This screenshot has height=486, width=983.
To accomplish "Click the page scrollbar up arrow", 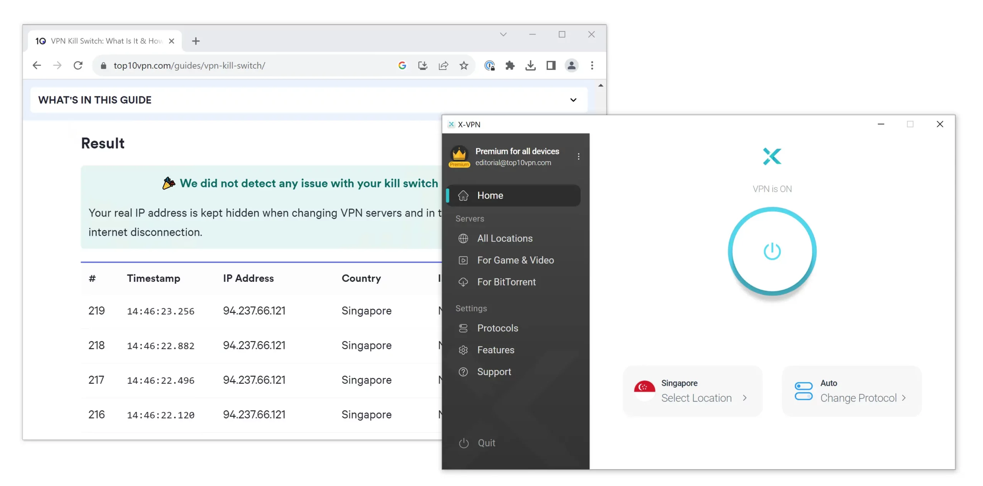I will click(x=601, y=85).
